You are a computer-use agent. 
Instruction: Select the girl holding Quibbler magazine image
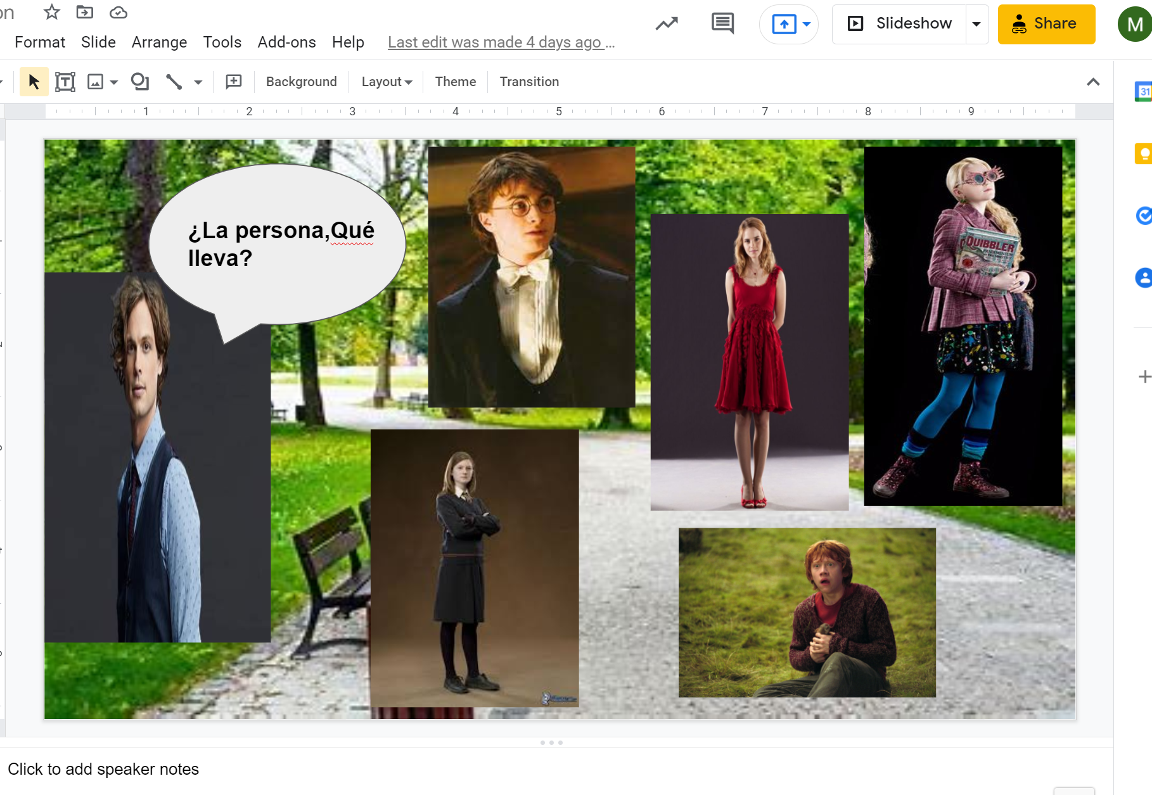tap(963, 326)
